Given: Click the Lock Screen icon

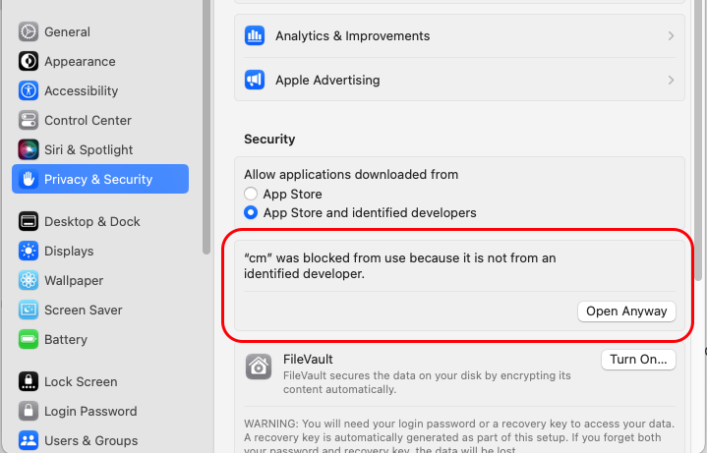Looking at the screenshot, I should coord(29,382).
